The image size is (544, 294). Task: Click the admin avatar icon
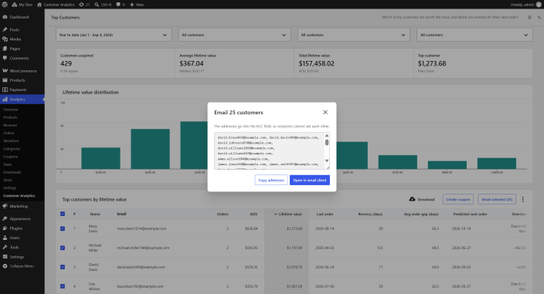pos(539,5)
